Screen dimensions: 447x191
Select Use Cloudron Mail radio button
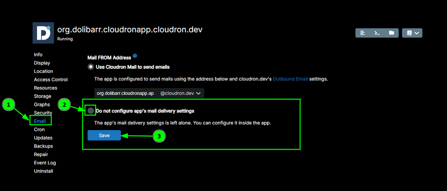[x=91, y=67]
